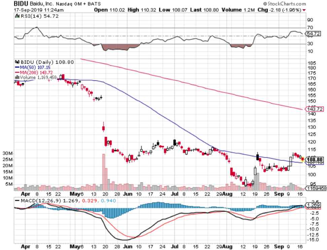Click the RSI mountain icon beside RSI(14)
This screenshot has width=327, height=250.
17,16
